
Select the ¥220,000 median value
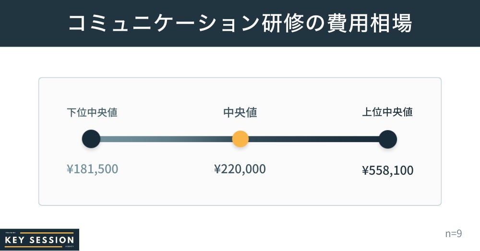(x=240, y=169)
